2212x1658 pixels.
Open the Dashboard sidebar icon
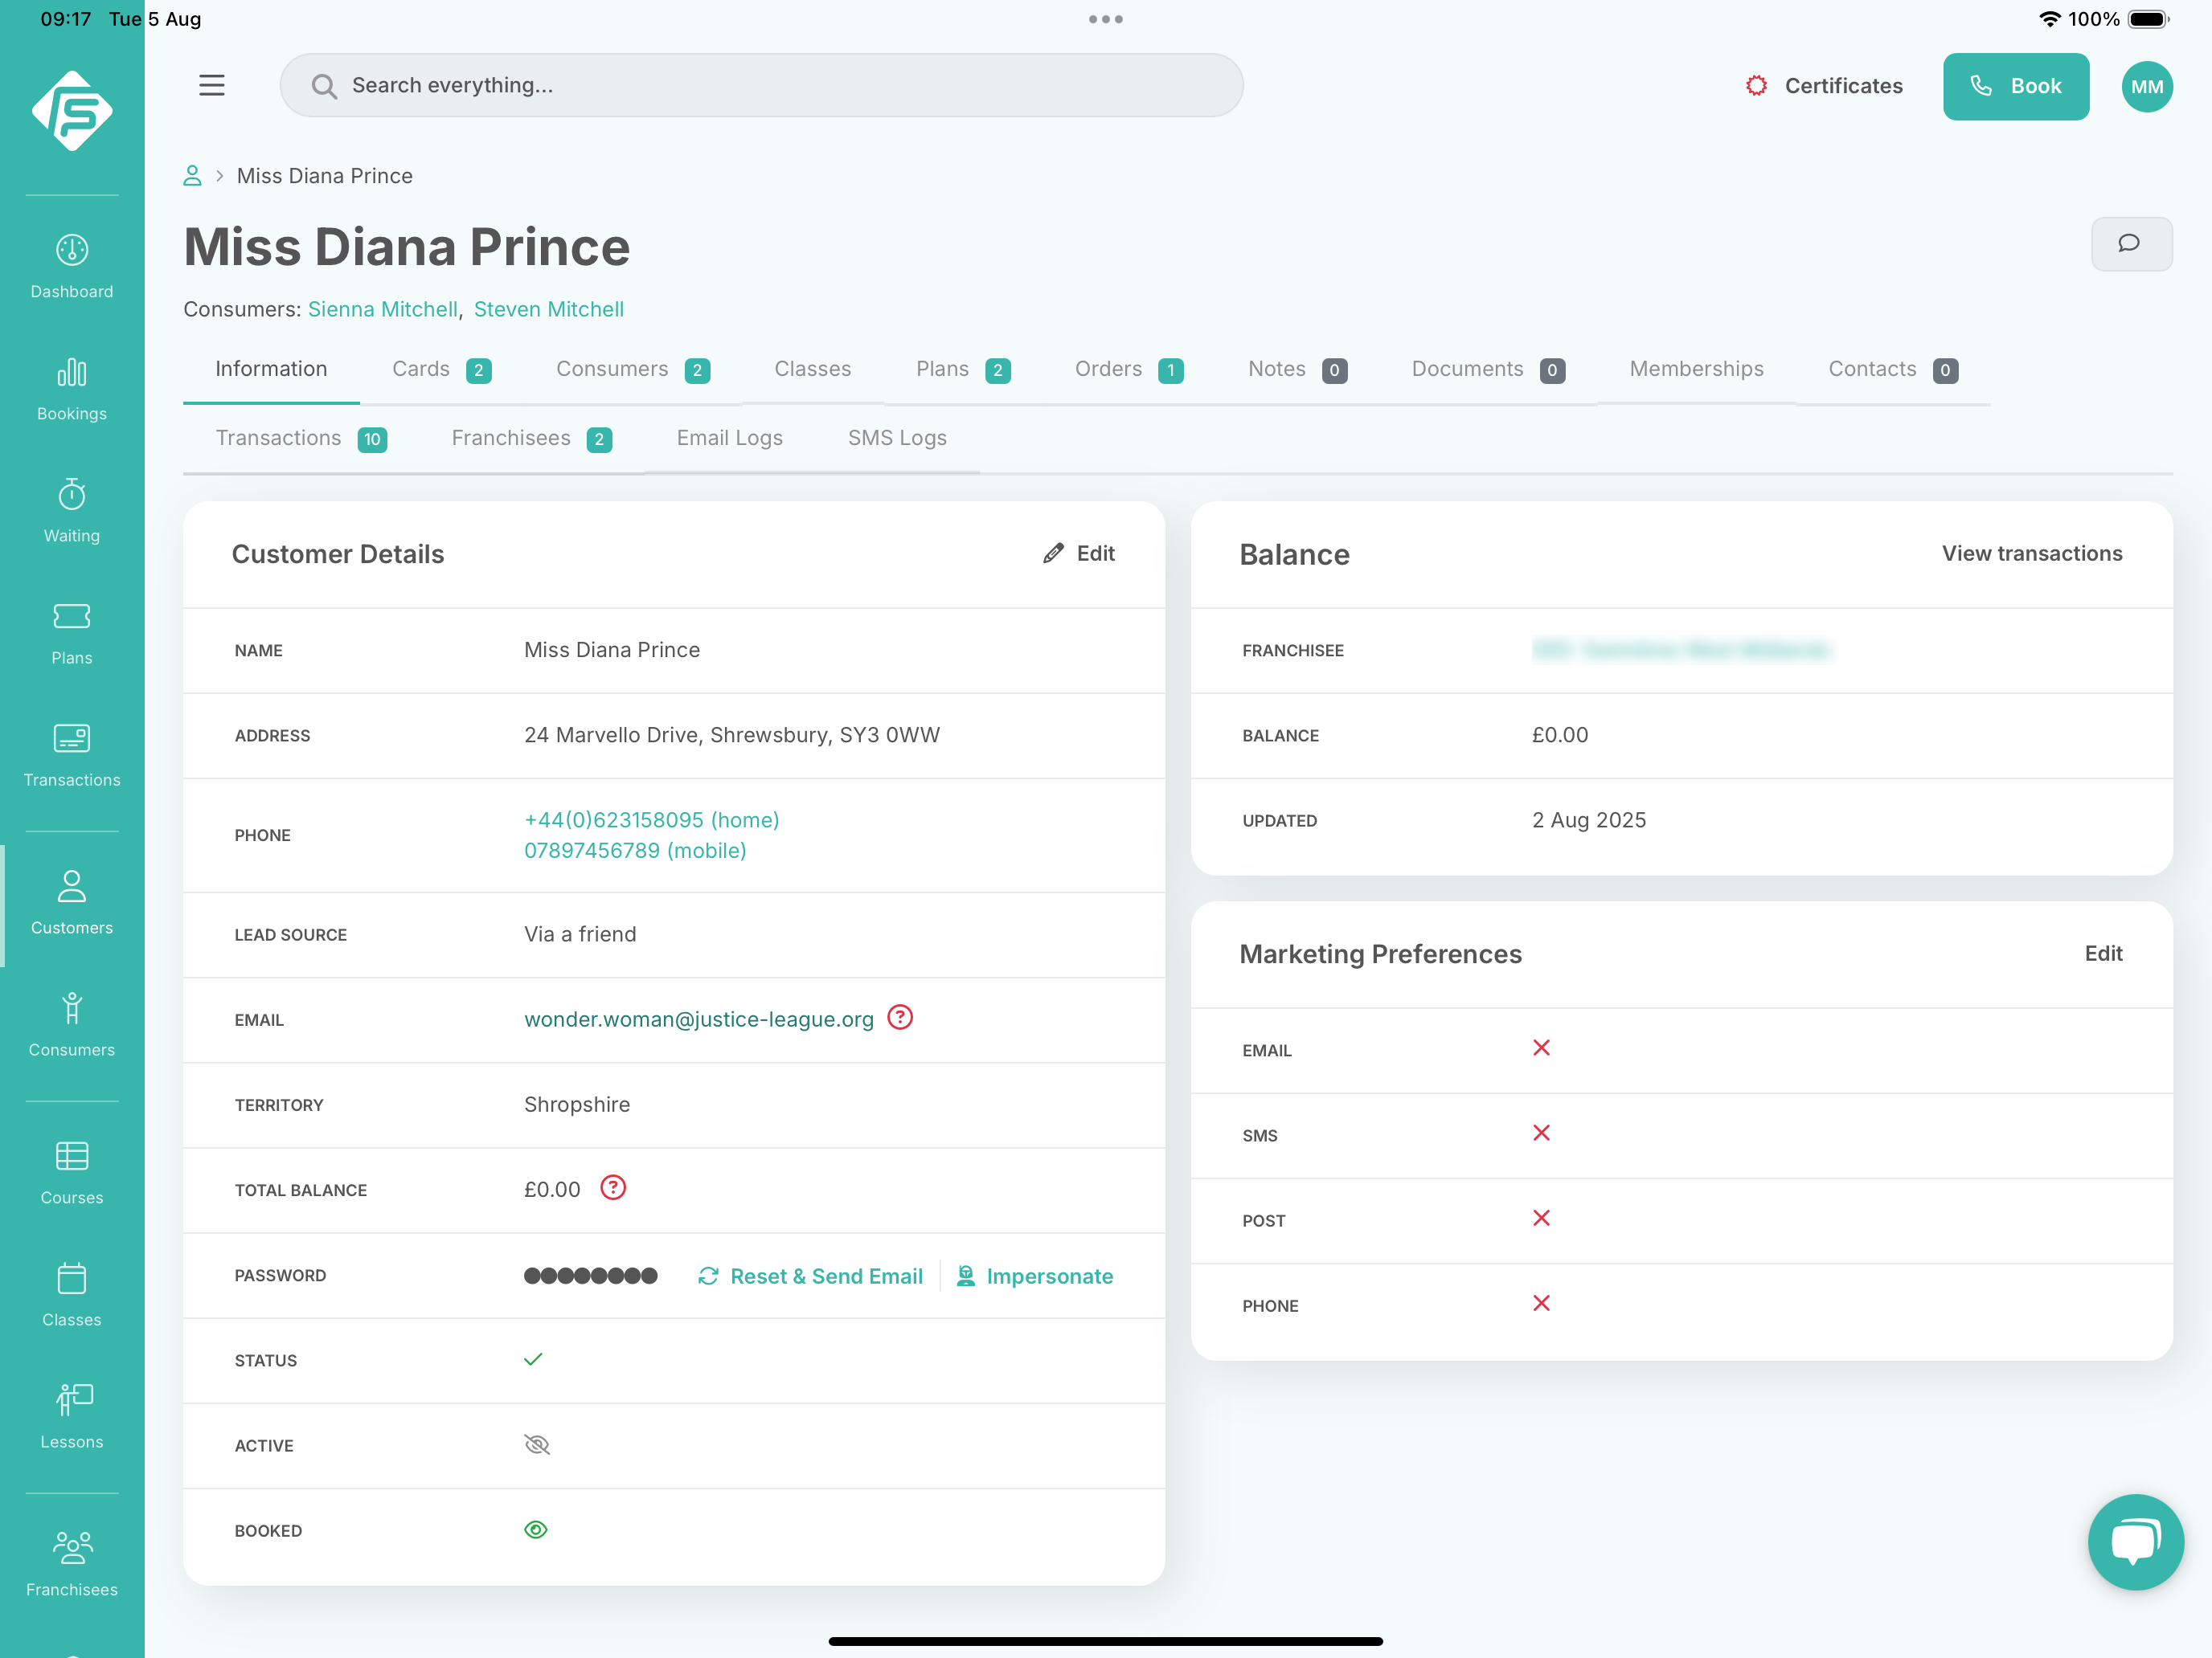(x=72, y=250)
